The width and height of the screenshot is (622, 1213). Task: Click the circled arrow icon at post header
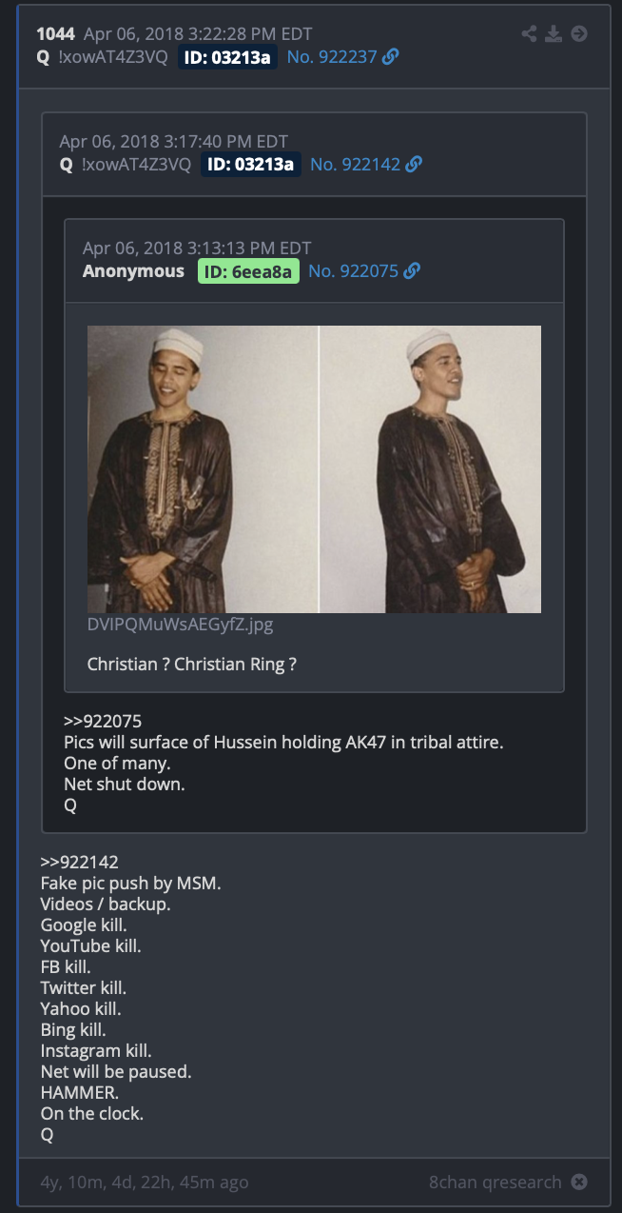(x=579, y=34)
